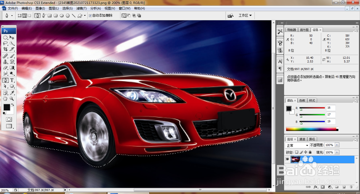360x194 pixels.
Task: Open the 工作区 workspace dropdown
Action: pos(245,16)
